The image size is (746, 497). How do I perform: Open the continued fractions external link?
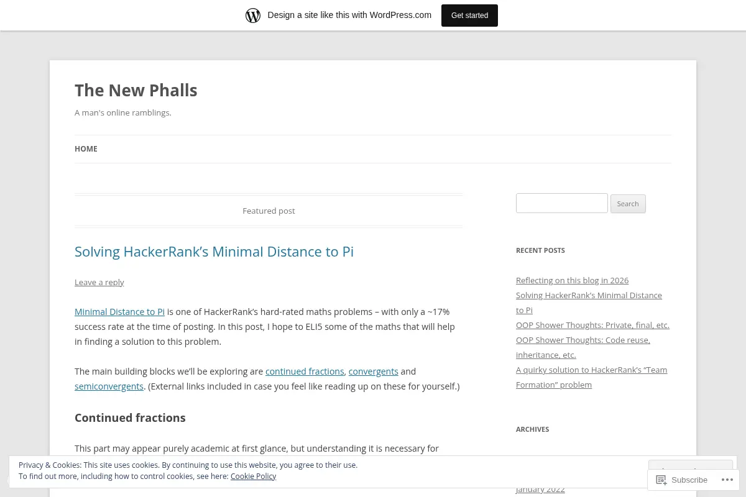pyautogui.click(x=305, y=372)
